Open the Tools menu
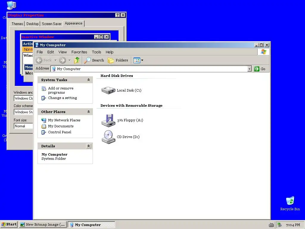 click(97, 52)
